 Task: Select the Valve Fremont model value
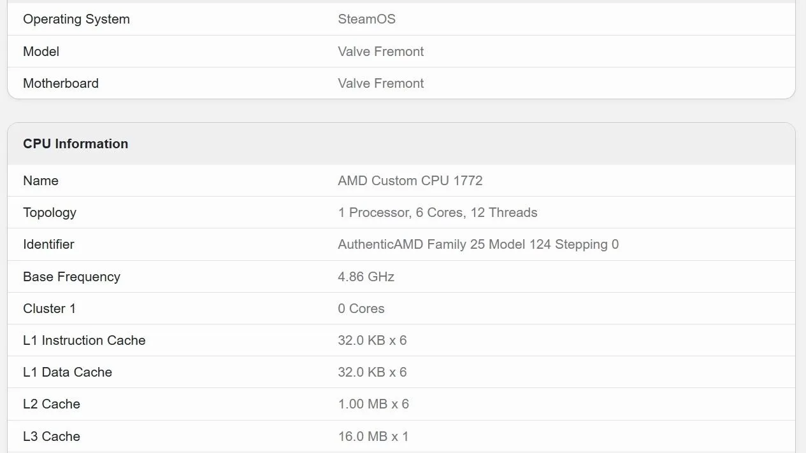click(380, 52)
